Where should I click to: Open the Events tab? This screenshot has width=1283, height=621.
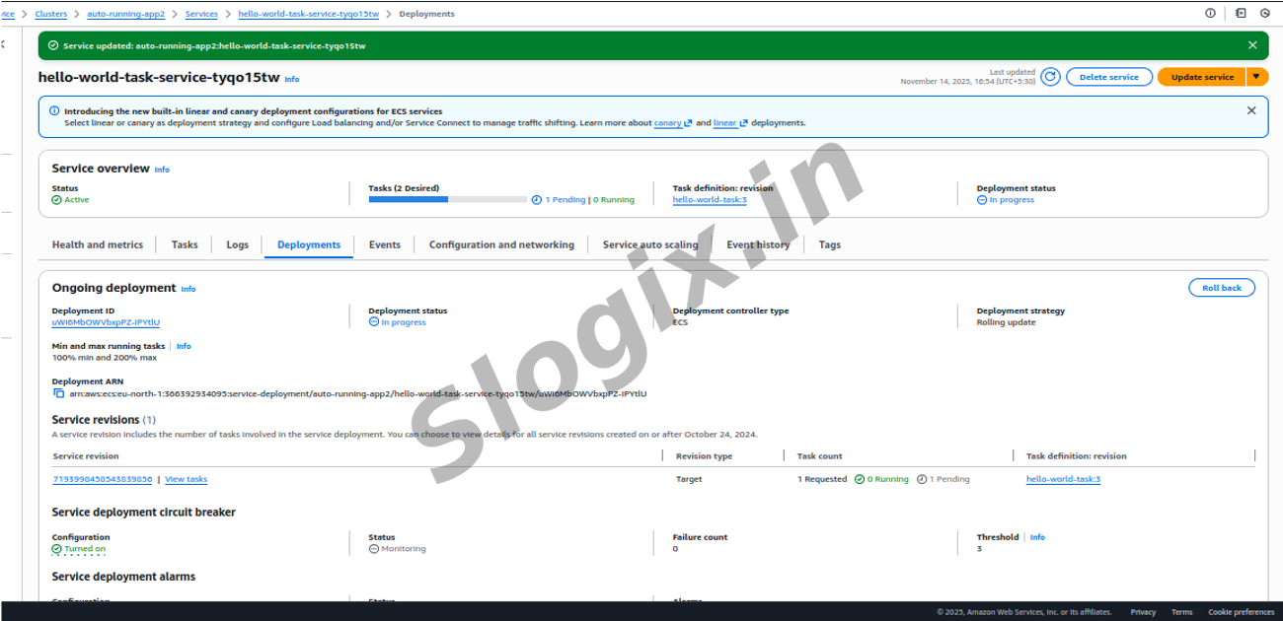(x=384, y=244)
